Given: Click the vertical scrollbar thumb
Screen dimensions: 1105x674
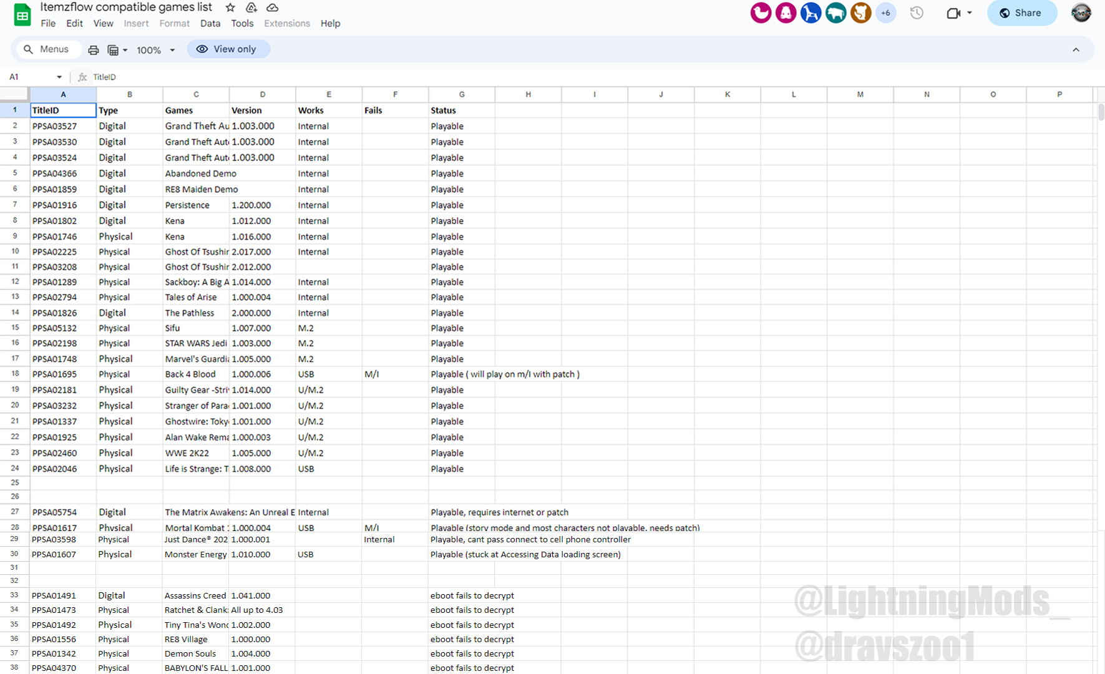Looking at the screenshot, I should click(x=1101, y=112).
